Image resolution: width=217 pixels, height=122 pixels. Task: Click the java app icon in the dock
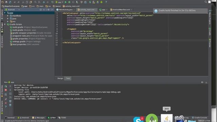pos(166,118)
